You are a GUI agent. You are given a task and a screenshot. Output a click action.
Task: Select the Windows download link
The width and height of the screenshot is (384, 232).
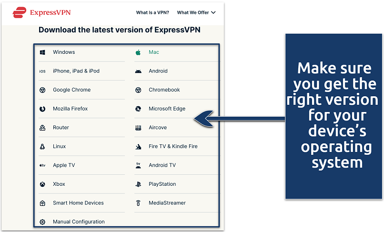64,52
